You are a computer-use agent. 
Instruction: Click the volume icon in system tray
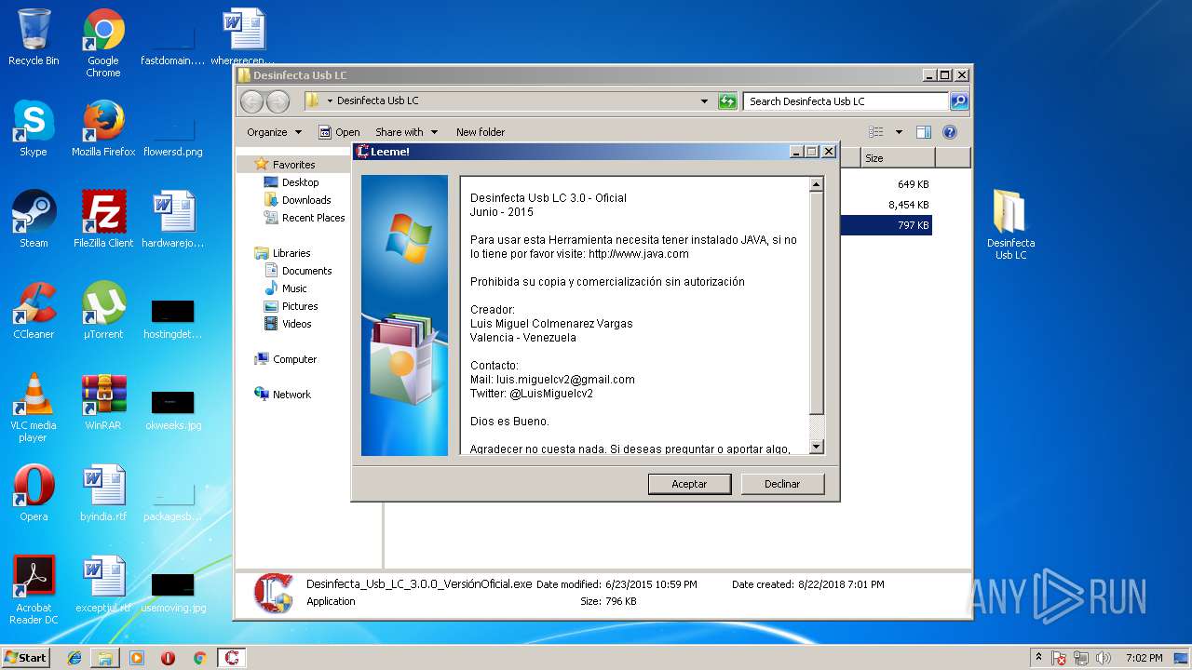click(x=1105, y=658)
